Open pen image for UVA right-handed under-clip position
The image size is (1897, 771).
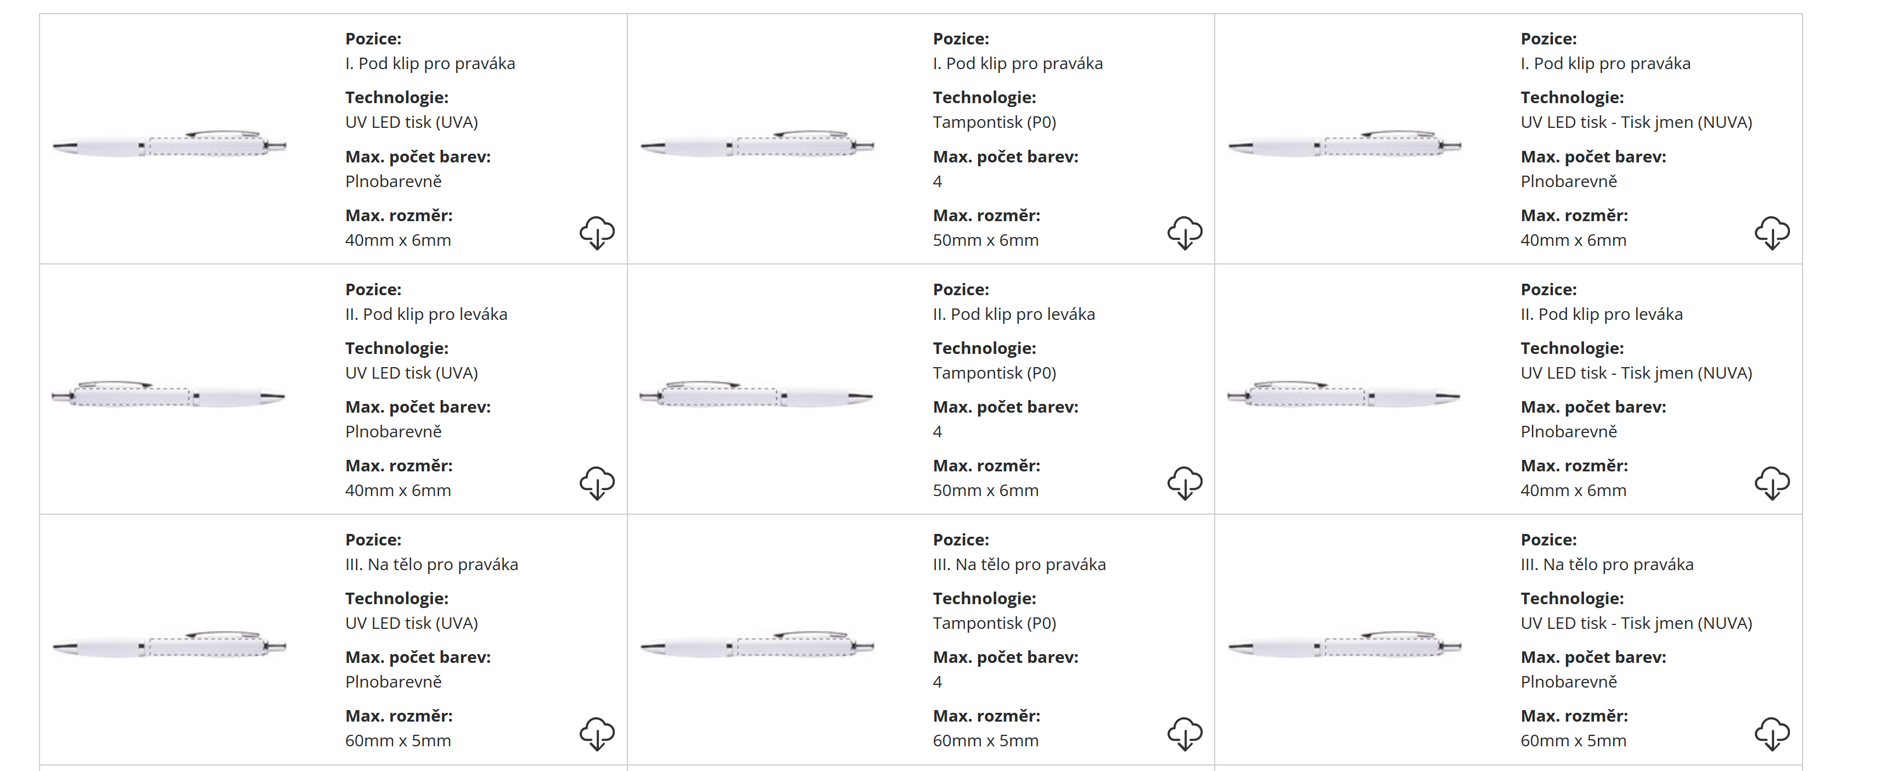point(170,144)
